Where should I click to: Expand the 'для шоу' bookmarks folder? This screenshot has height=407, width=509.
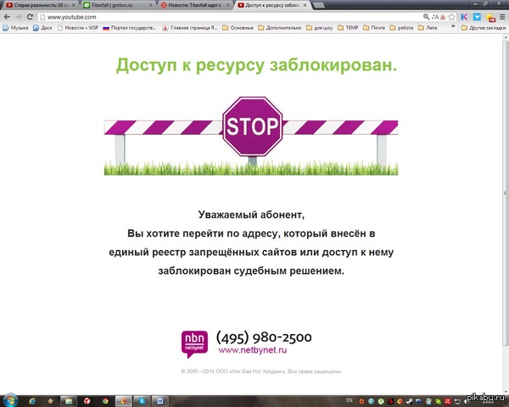tap(320, 28)
